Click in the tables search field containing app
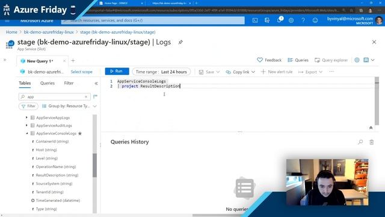The width and height of the screenshot is (385, 217). (54, 96)
